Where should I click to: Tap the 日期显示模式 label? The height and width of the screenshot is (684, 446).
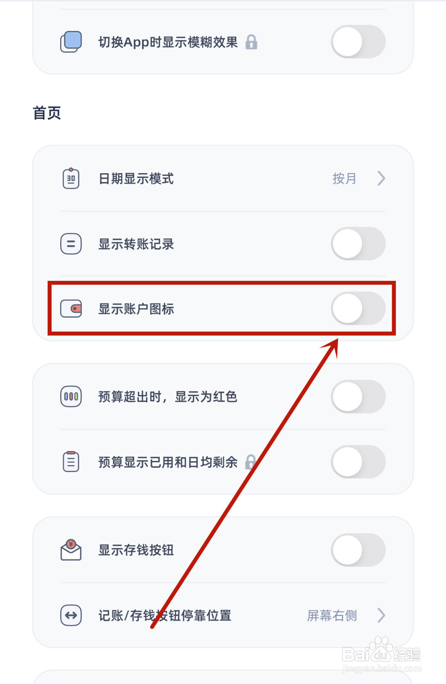point(136,179)
